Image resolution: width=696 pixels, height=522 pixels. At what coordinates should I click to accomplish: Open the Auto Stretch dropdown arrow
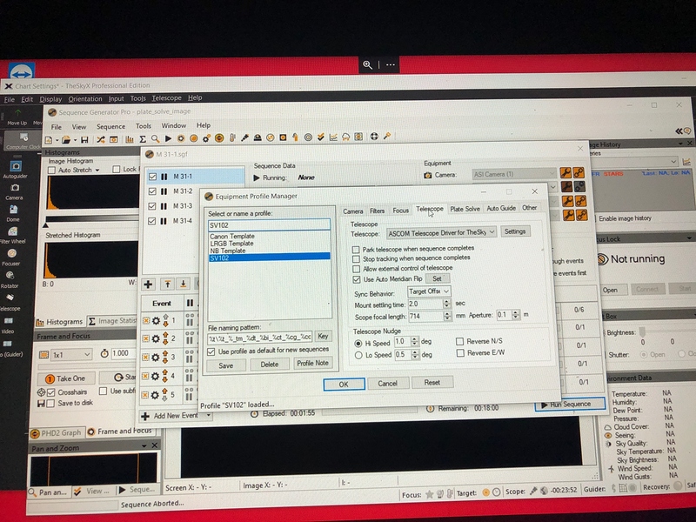(97, 170)
